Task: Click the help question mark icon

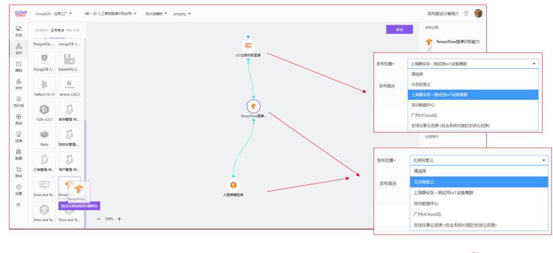Action: (466, 14)
